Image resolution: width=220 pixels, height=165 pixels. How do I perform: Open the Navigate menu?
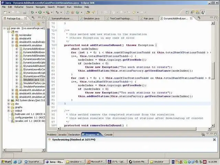[x=40, y=7]
